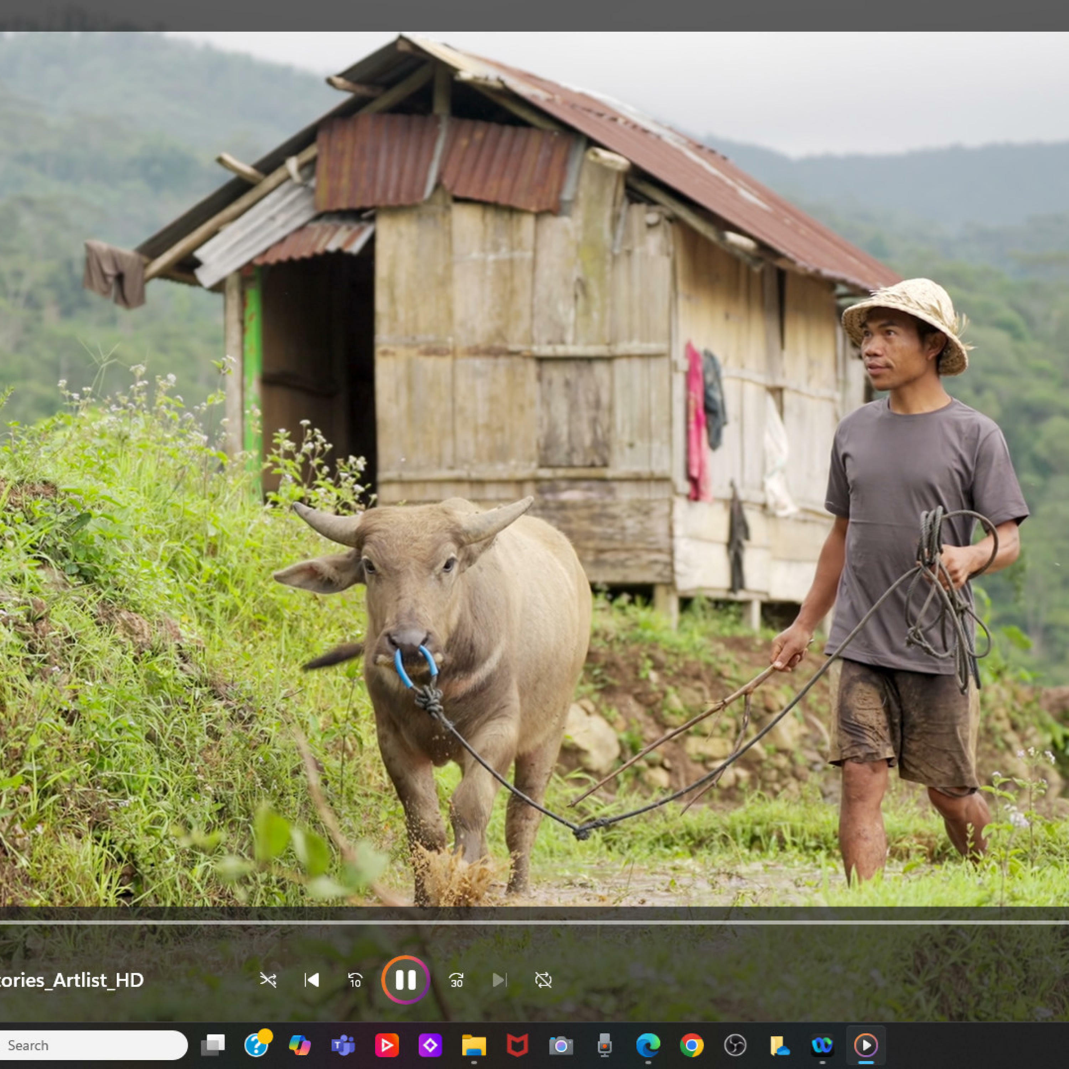The image size is (1069, 1069).
Task: Toggle repeat mode
Action: pos(543,980)
